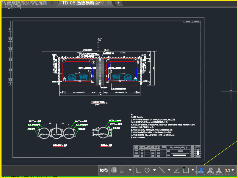
Task: Click the annotation auto-scale icon
Action: point(211,170)
